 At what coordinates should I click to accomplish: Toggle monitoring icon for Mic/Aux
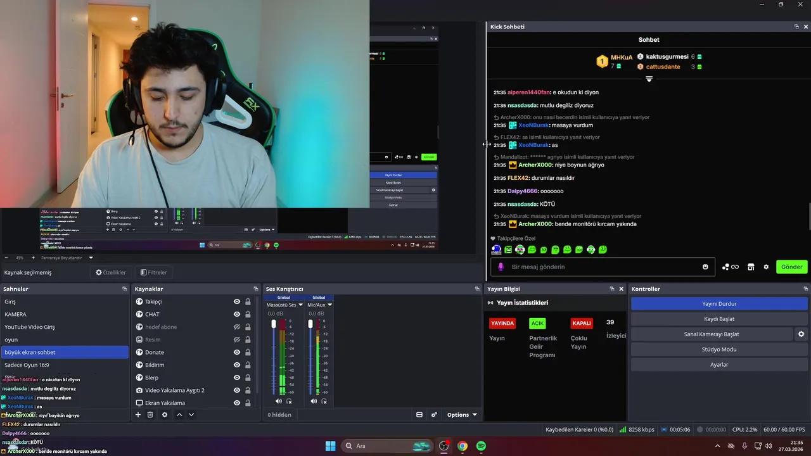coord(325,401)
